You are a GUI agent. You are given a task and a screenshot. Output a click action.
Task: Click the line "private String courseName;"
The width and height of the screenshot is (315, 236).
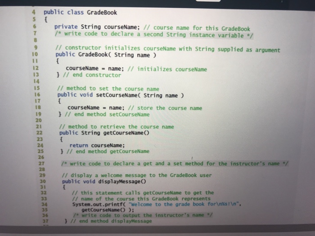point(97,27)
